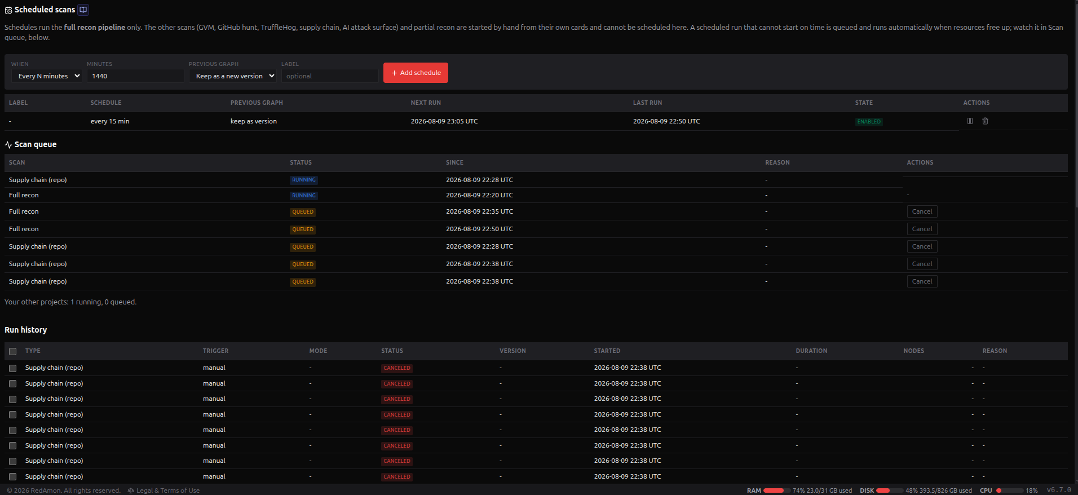
Task: Click QUEUED badge for Full recon since 22:35
Action: [303, 212]
